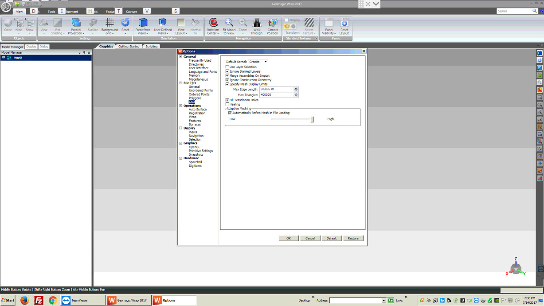The image size is (544, 306).
Task: Expand the World node in Model Manager
Action: (4, 58)
